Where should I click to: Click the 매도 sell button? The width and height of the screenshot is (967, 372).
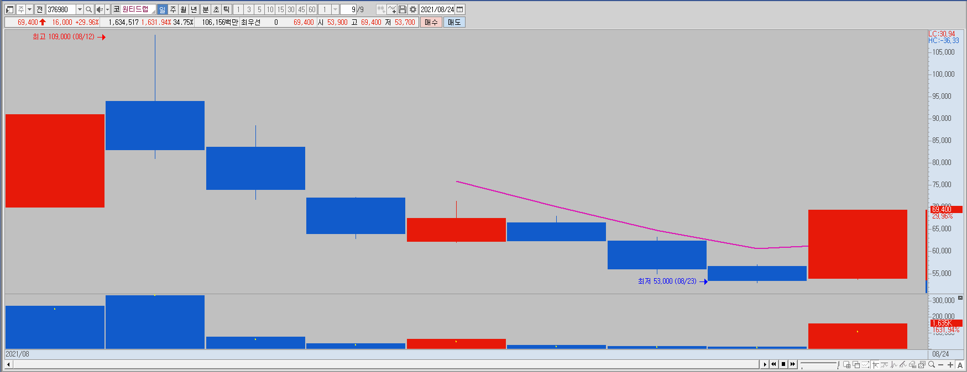pos(454,22)
